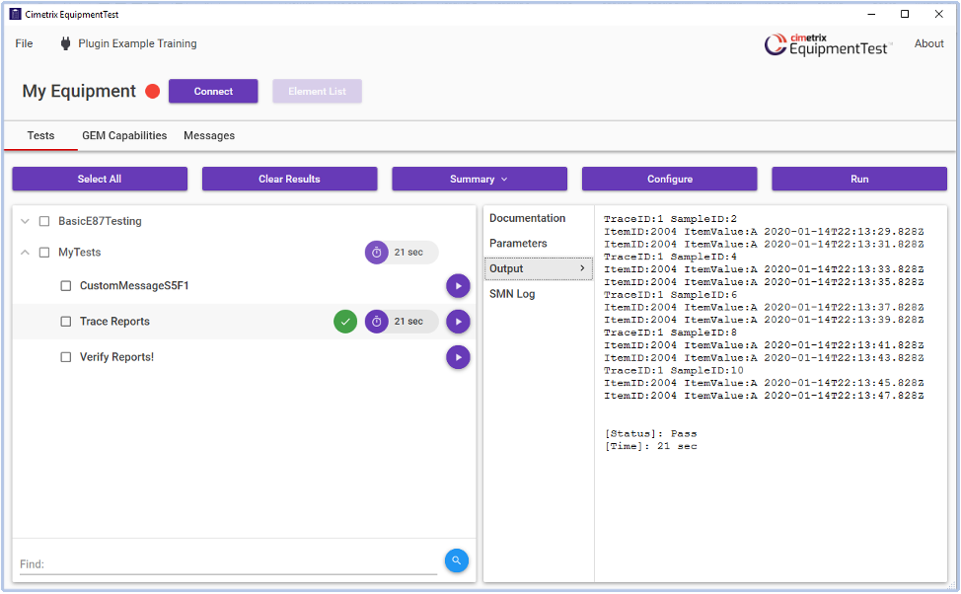Switch to the Tests tab
The height and width of the screenshot is (594, 961).
(41, 135)
